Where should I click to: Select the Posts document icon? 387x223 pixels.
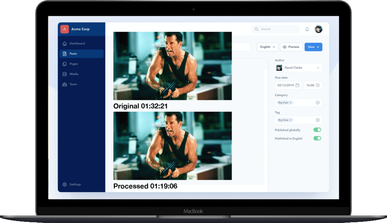[x=65, y=54]
